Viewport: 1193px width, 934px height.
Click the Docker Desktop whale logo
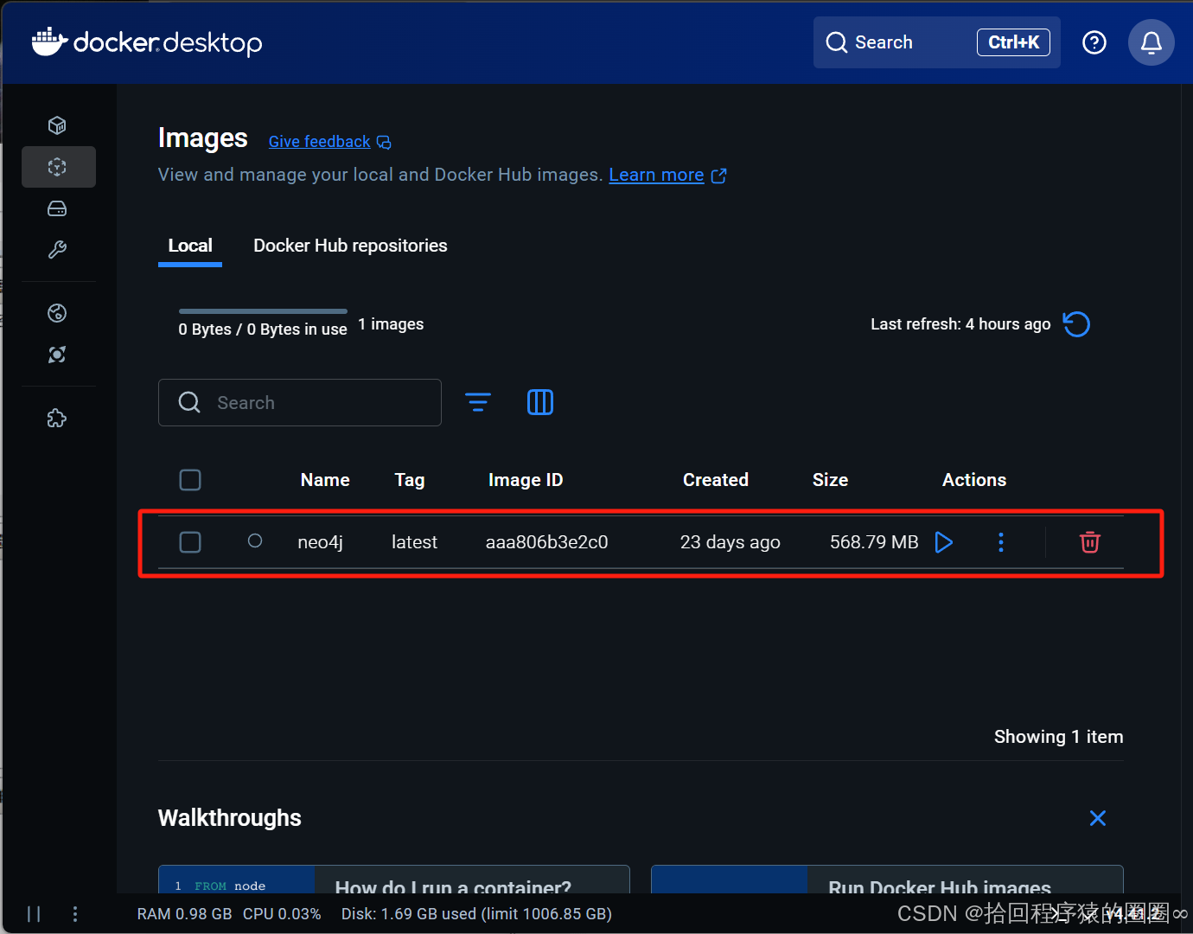49,42
